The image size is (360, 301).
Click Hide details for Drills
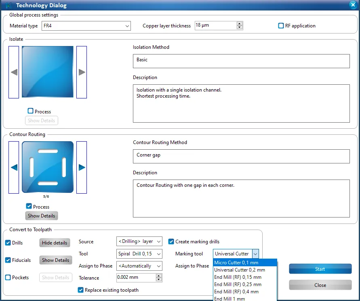(55, 243)
